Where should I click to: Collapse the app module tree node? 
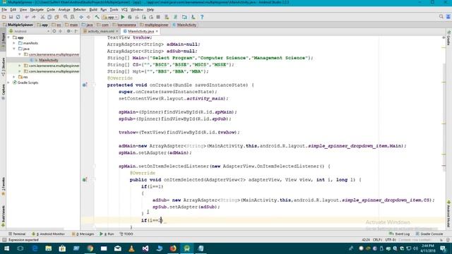[8, 37]
